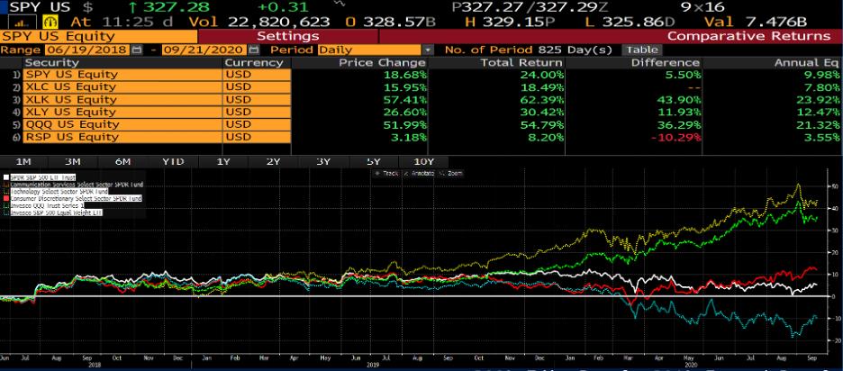This screenshot has width=843, height=371.
Task: Enable the Track chart tool
Action: click(386, 173)
